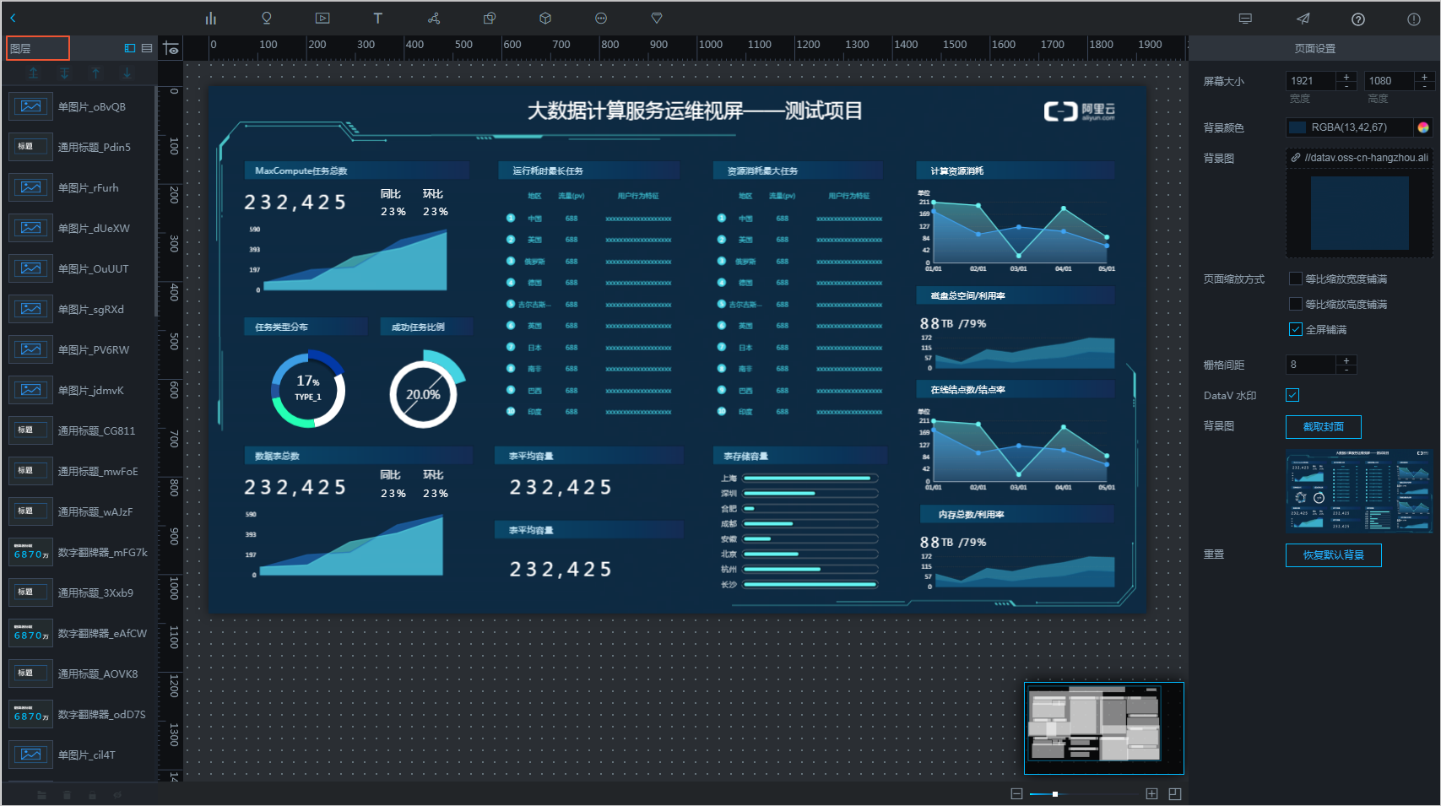Screen dimensions: 1441x806
Task: Move the selected layer down one level
Action: pos(127,73)
